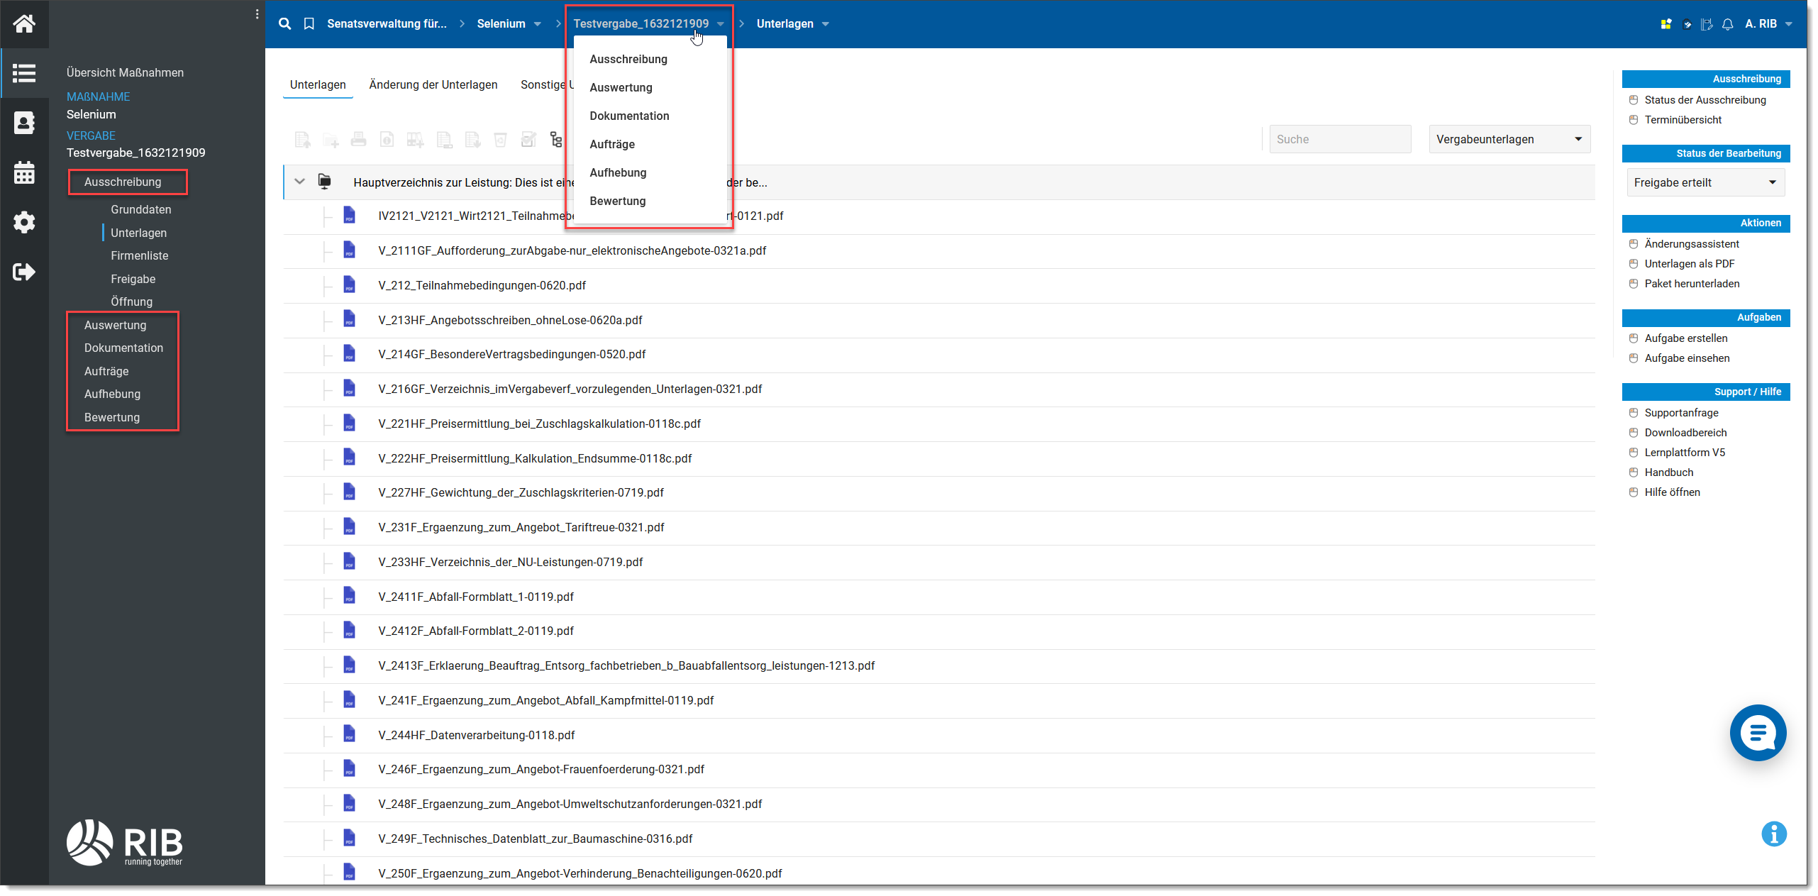Click the download document toolbar icon
Image resolution: width=1818 pixels, height=896 pixels.
(x=472, y=140)
